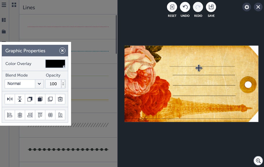Click the Normal blend mode field
Screen dimensions: 264x167
click(20, 84)
